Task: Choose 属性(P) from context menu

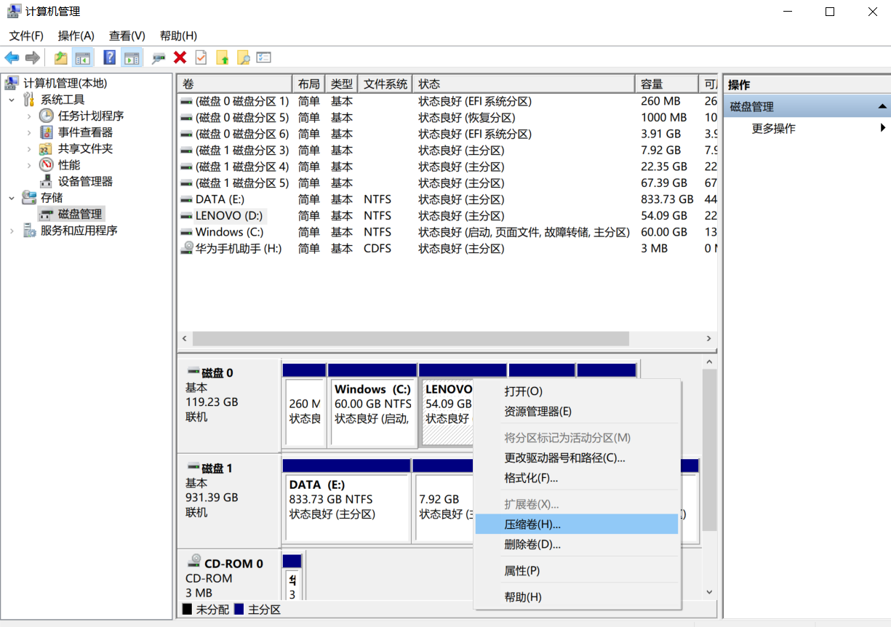Action: click(576, 571)
